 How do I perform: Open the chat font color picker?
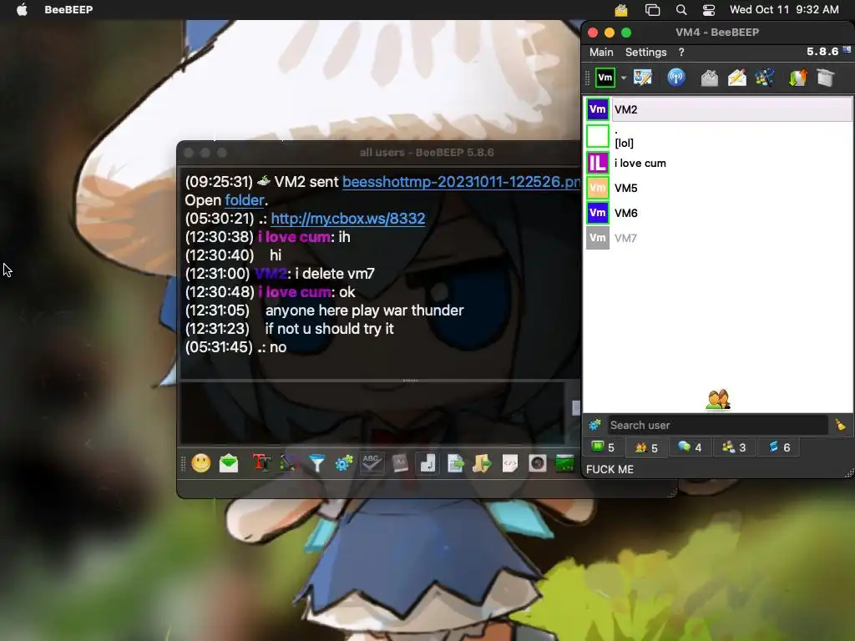[x=289, y=463]
